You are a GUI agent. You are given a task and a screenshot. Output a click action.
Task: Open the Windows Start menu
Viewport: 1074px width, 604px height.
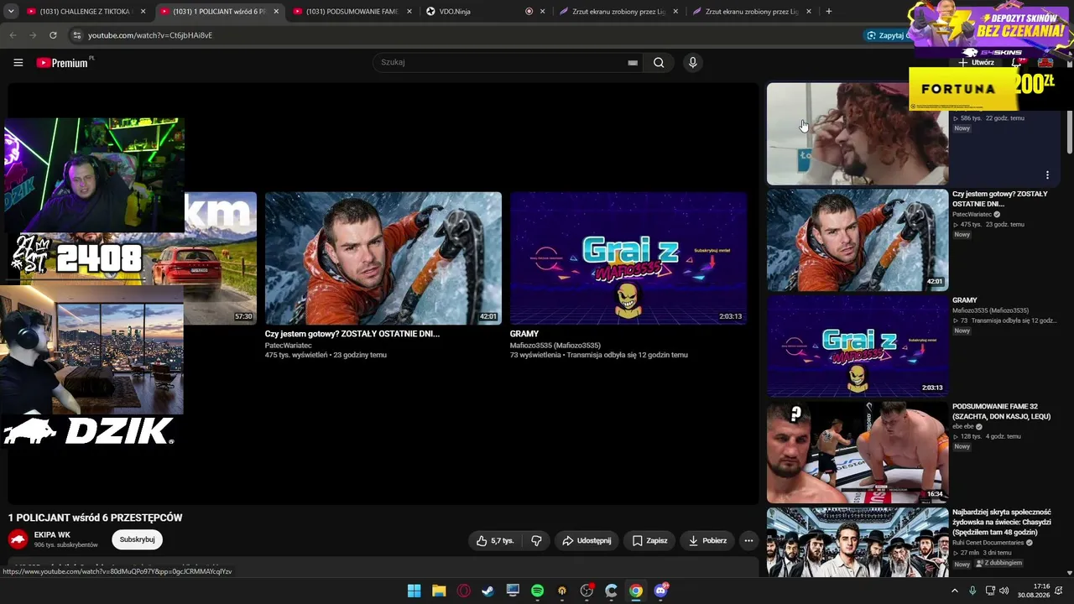[414, 591]
